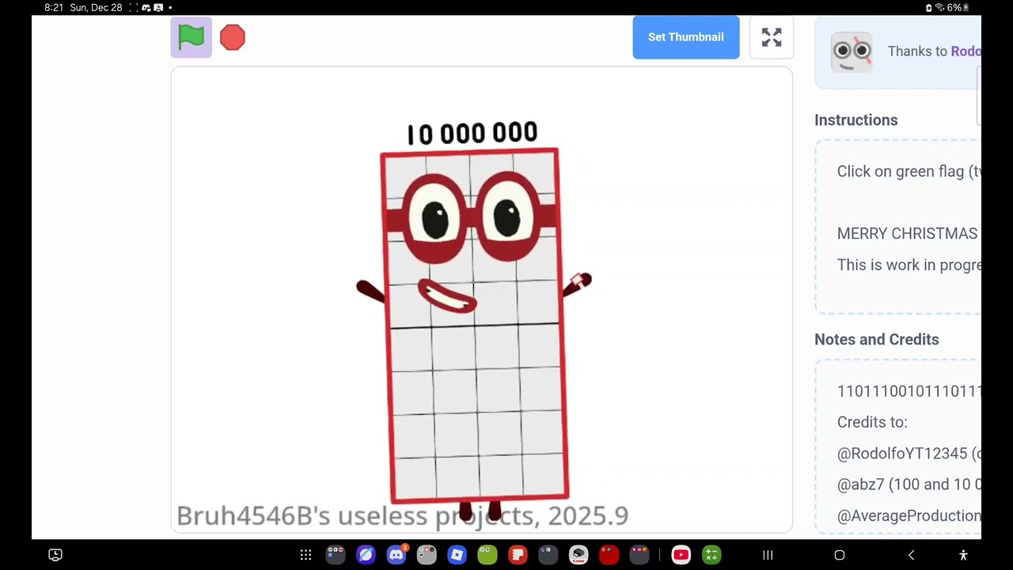Screen dimensions: 1013x570
Task: Click the binary 11011100101110111 line in notes
Action: (x=909, y=391)
